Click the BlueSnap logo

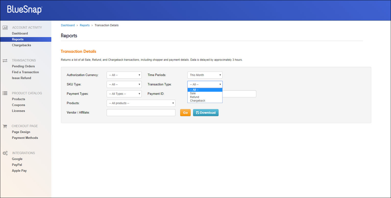(x=25, y=9)
